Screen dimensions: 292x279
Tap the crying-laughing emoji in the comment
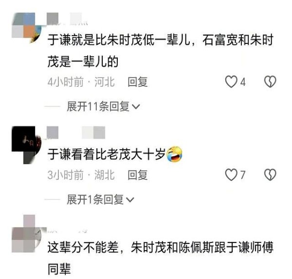coord(174,154)
